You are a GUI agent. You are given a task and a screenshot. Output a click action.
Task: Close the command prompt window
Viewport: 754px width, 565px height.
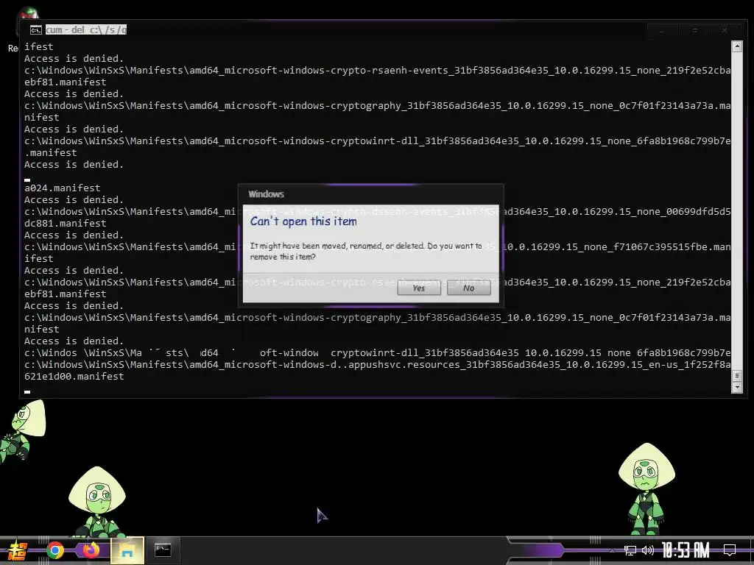coord(725,30)
